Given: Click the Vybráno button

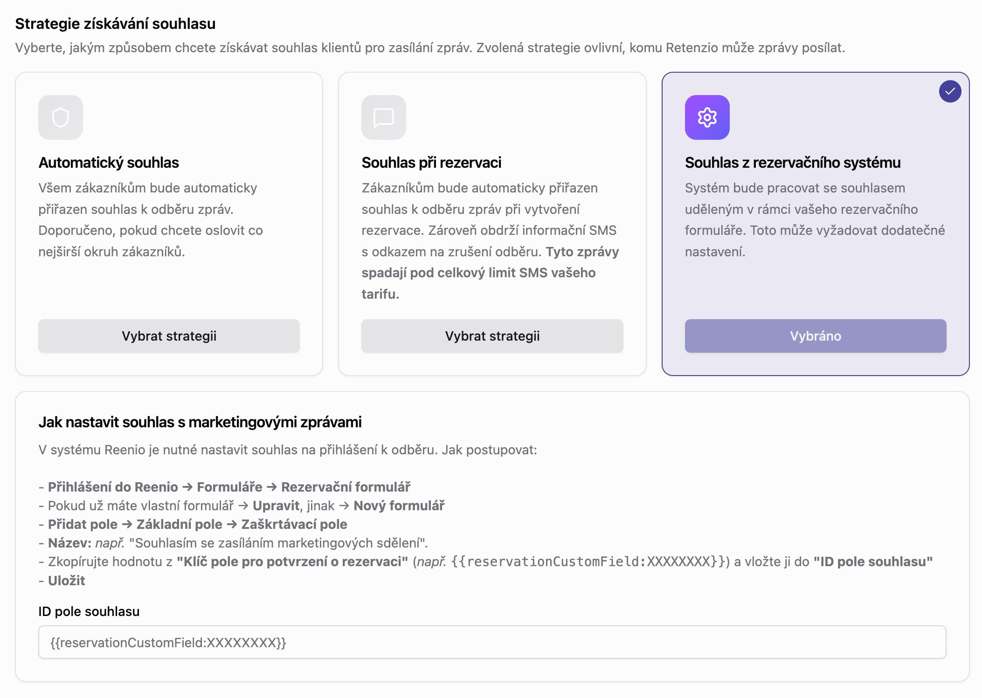Looking at the screenshot, I should [815, 336].
